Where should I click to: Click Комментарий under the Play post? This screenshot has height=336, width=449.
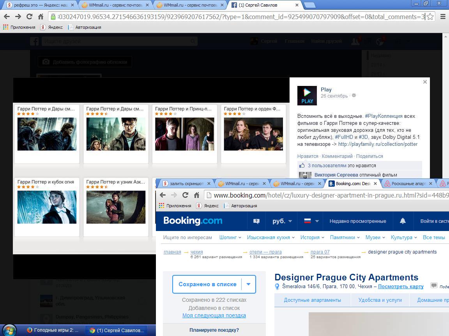click(x=337, y=156)
